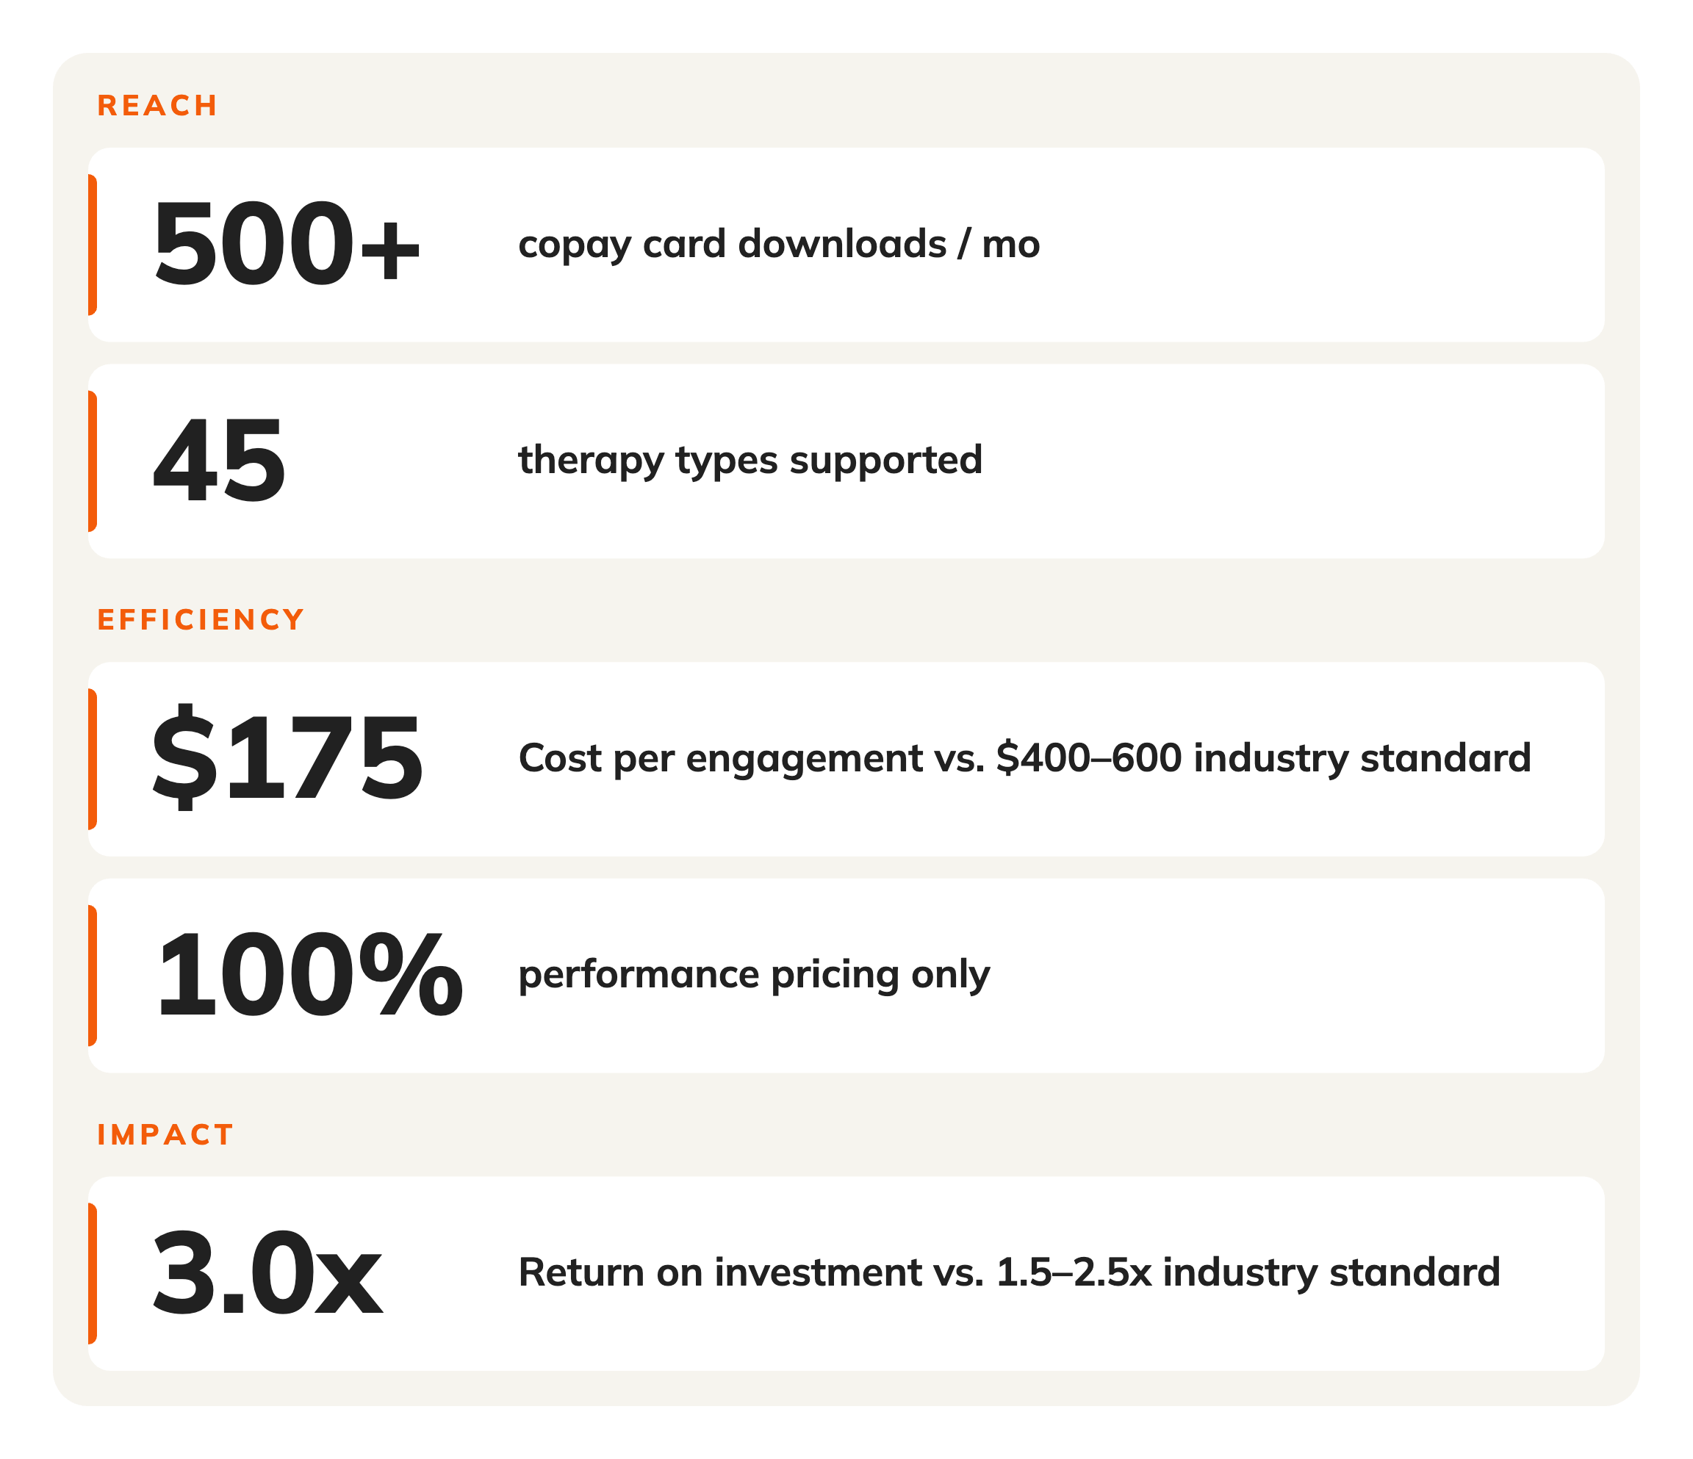Select the 3.0x statistic number
The image size is (1693, 1459).
coord(267,1274)
